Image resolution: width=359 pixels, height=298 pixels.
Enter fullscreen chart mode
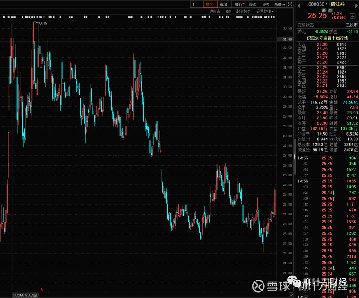(x=290, y=4)
